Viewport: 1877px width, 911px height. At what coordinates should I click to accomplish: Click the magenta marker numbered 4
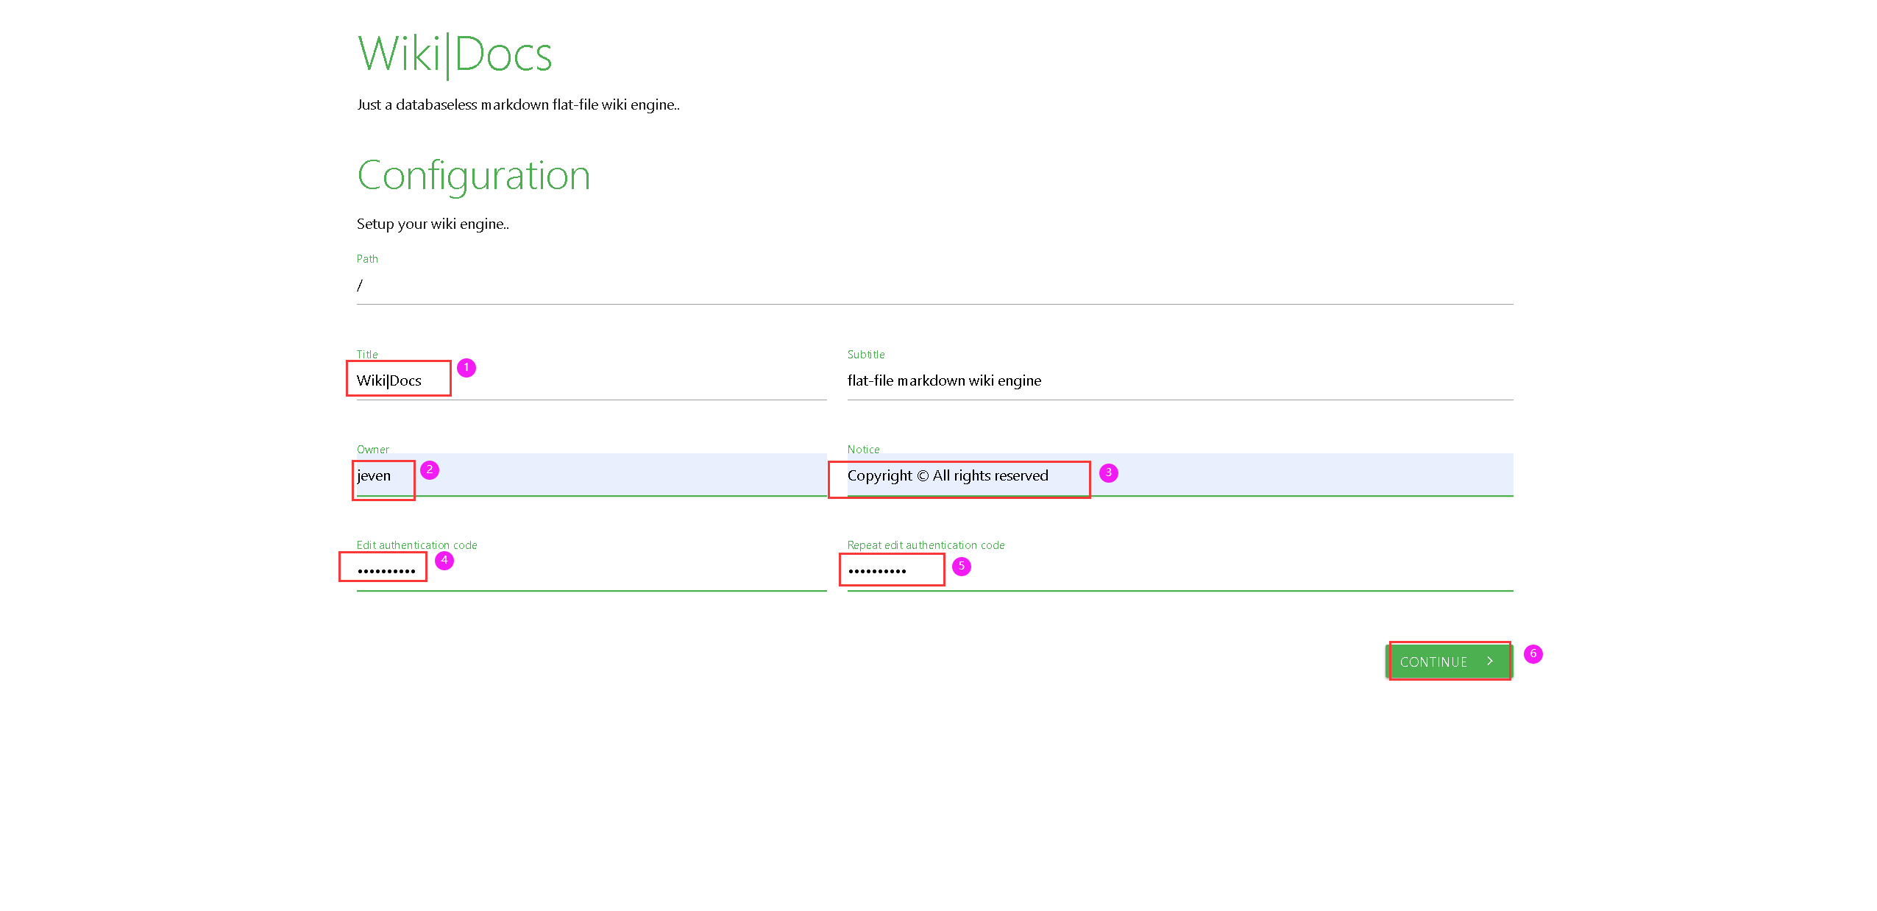[x=444, y=560]
